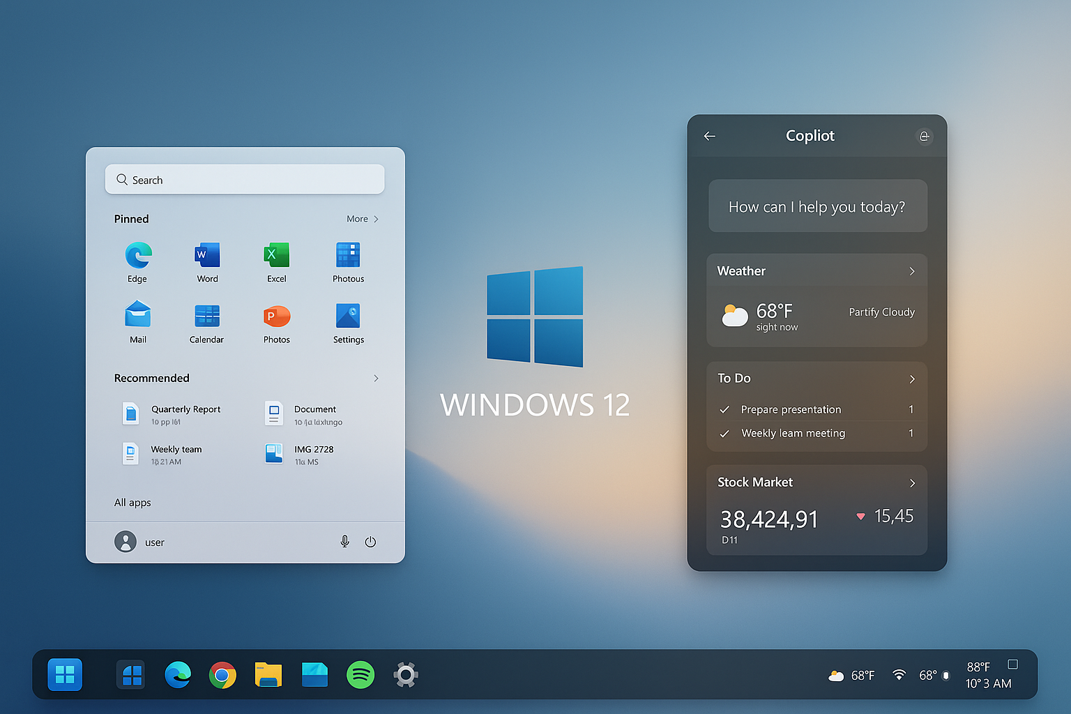Click the 68°F temperature in Weather card
Screen dimensions: 1071x714
pyautogui.click(x=775, y=311)
